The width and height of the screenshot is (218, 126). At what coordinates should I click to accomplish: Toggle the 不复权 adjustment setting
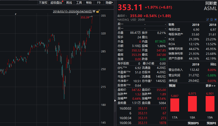pyautogui.click(x=43, y=3)
